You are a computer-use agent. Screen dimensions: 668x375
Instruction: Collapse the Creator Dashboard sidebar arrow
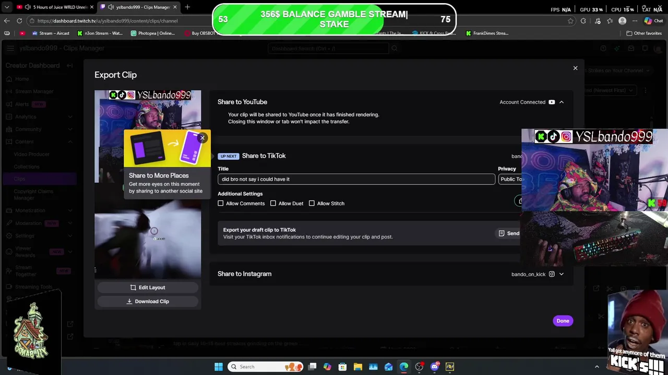(x=69, y=66)
